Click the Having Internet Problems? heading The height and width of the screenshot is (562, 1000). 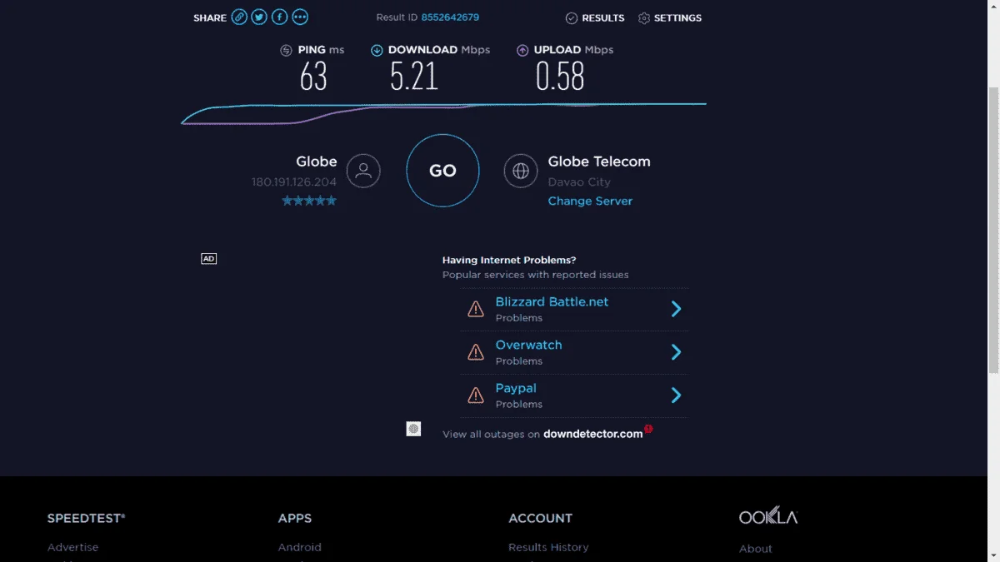point(509,260)
